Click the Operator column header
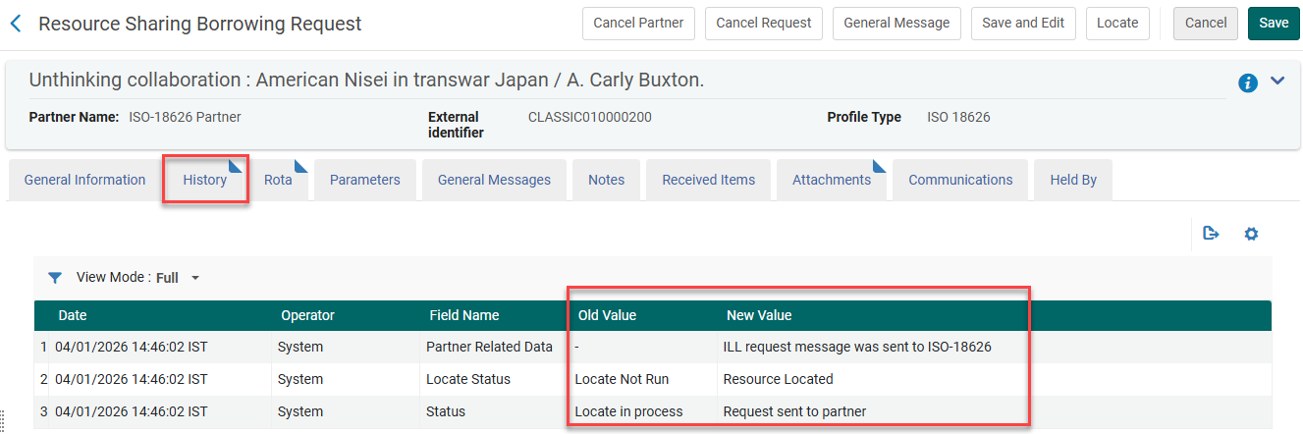Image resolution: width=1303 pixels, height=434 pixels. coord(307,315)
